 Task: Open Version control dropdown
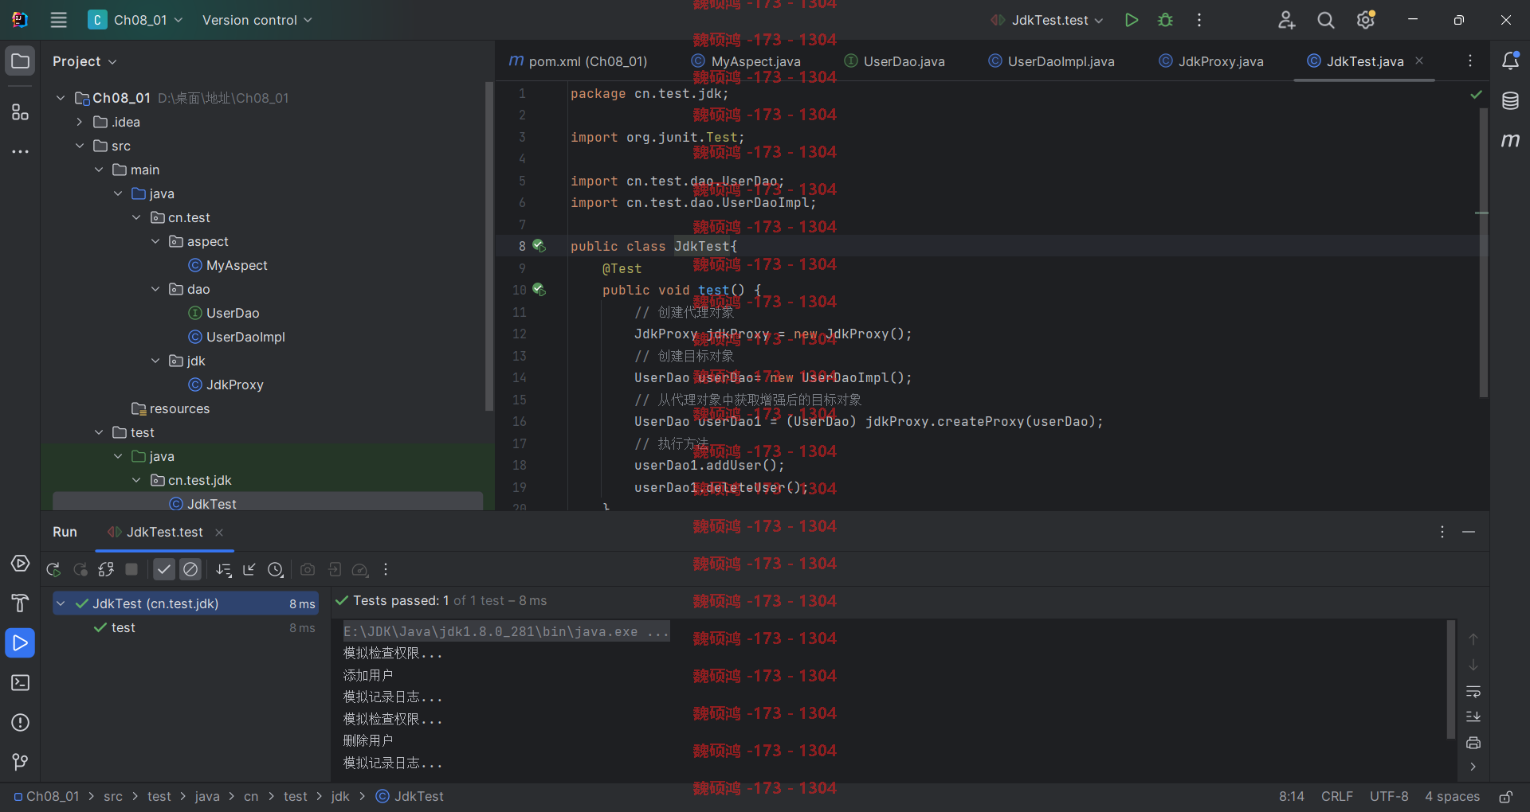(x=257, y=20)
